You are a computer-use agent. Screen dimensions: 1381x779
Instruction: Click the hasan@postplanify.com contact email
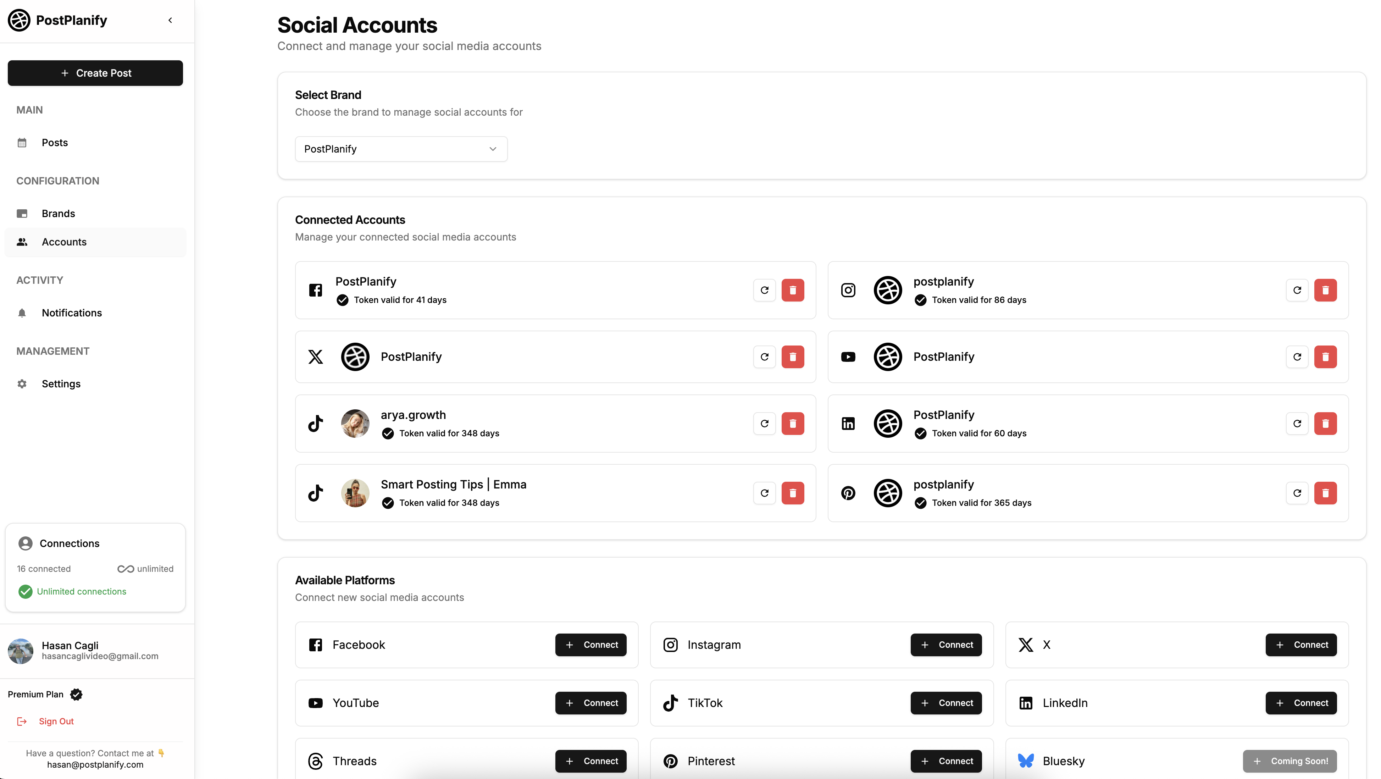click(x=95, y=765)
